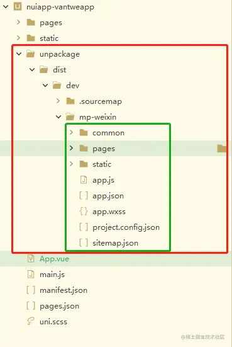Click the pages.json bracket icon
232x347 pixels.
coord(31,306)
